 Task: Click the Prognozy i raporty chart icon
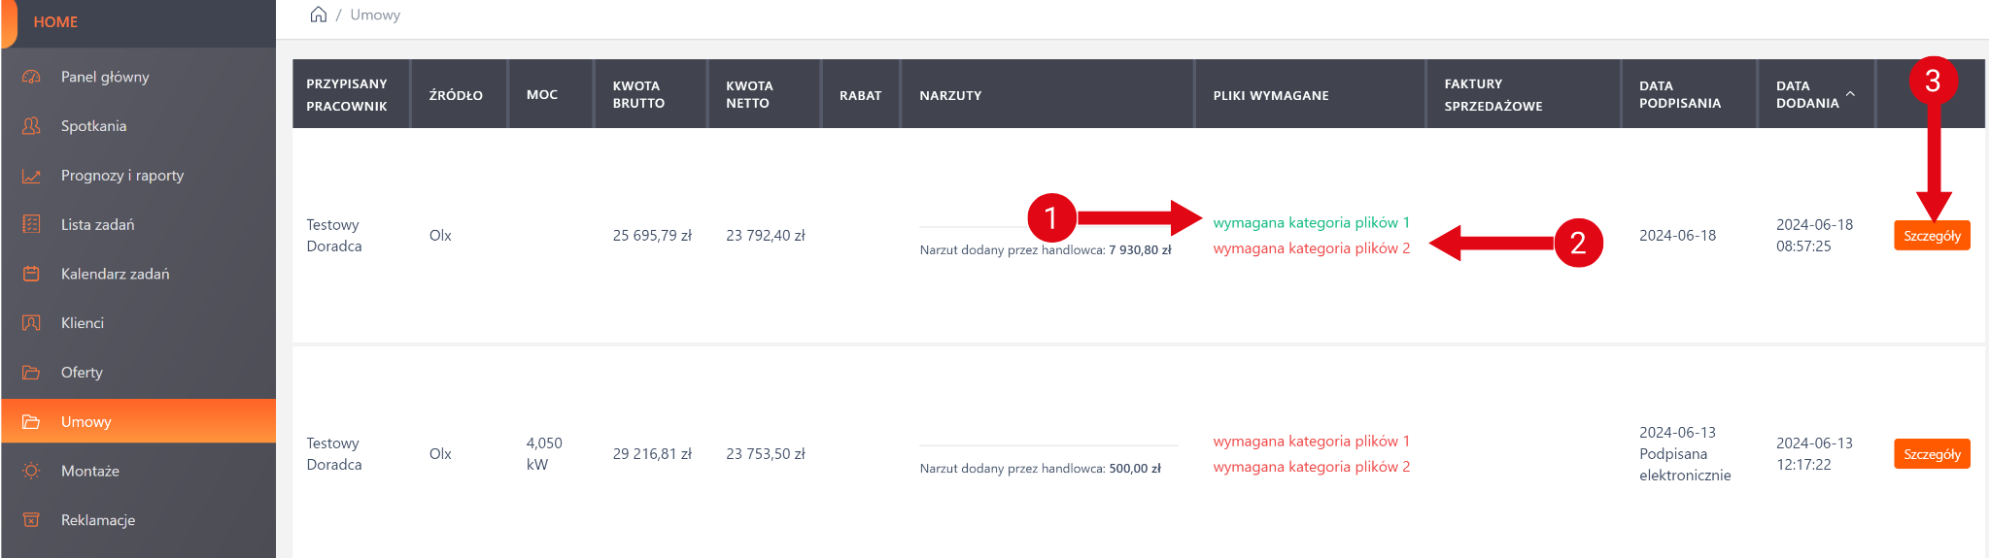(31, 176)
